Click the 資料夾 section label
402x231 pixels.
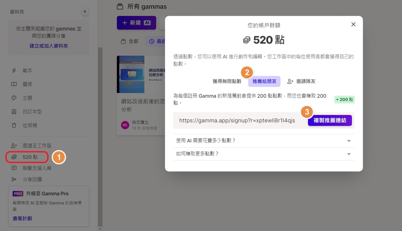coord(17,12)
